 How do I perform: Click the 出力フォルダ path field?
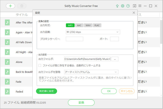87,59
